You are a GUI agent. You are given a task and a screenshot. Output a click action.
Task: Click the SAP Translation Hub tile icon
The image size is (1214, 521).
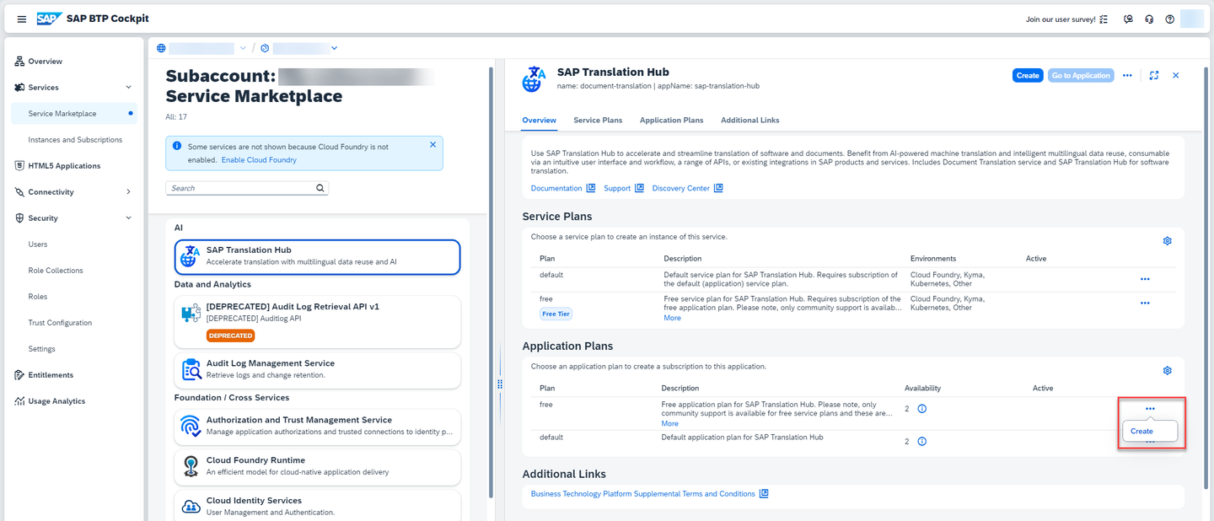coord(191,256)
